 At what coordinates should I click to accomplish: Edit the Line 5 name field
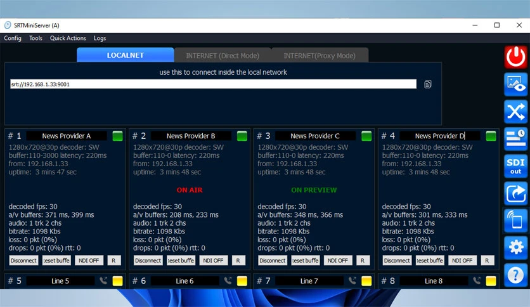(x=60, y=280)
